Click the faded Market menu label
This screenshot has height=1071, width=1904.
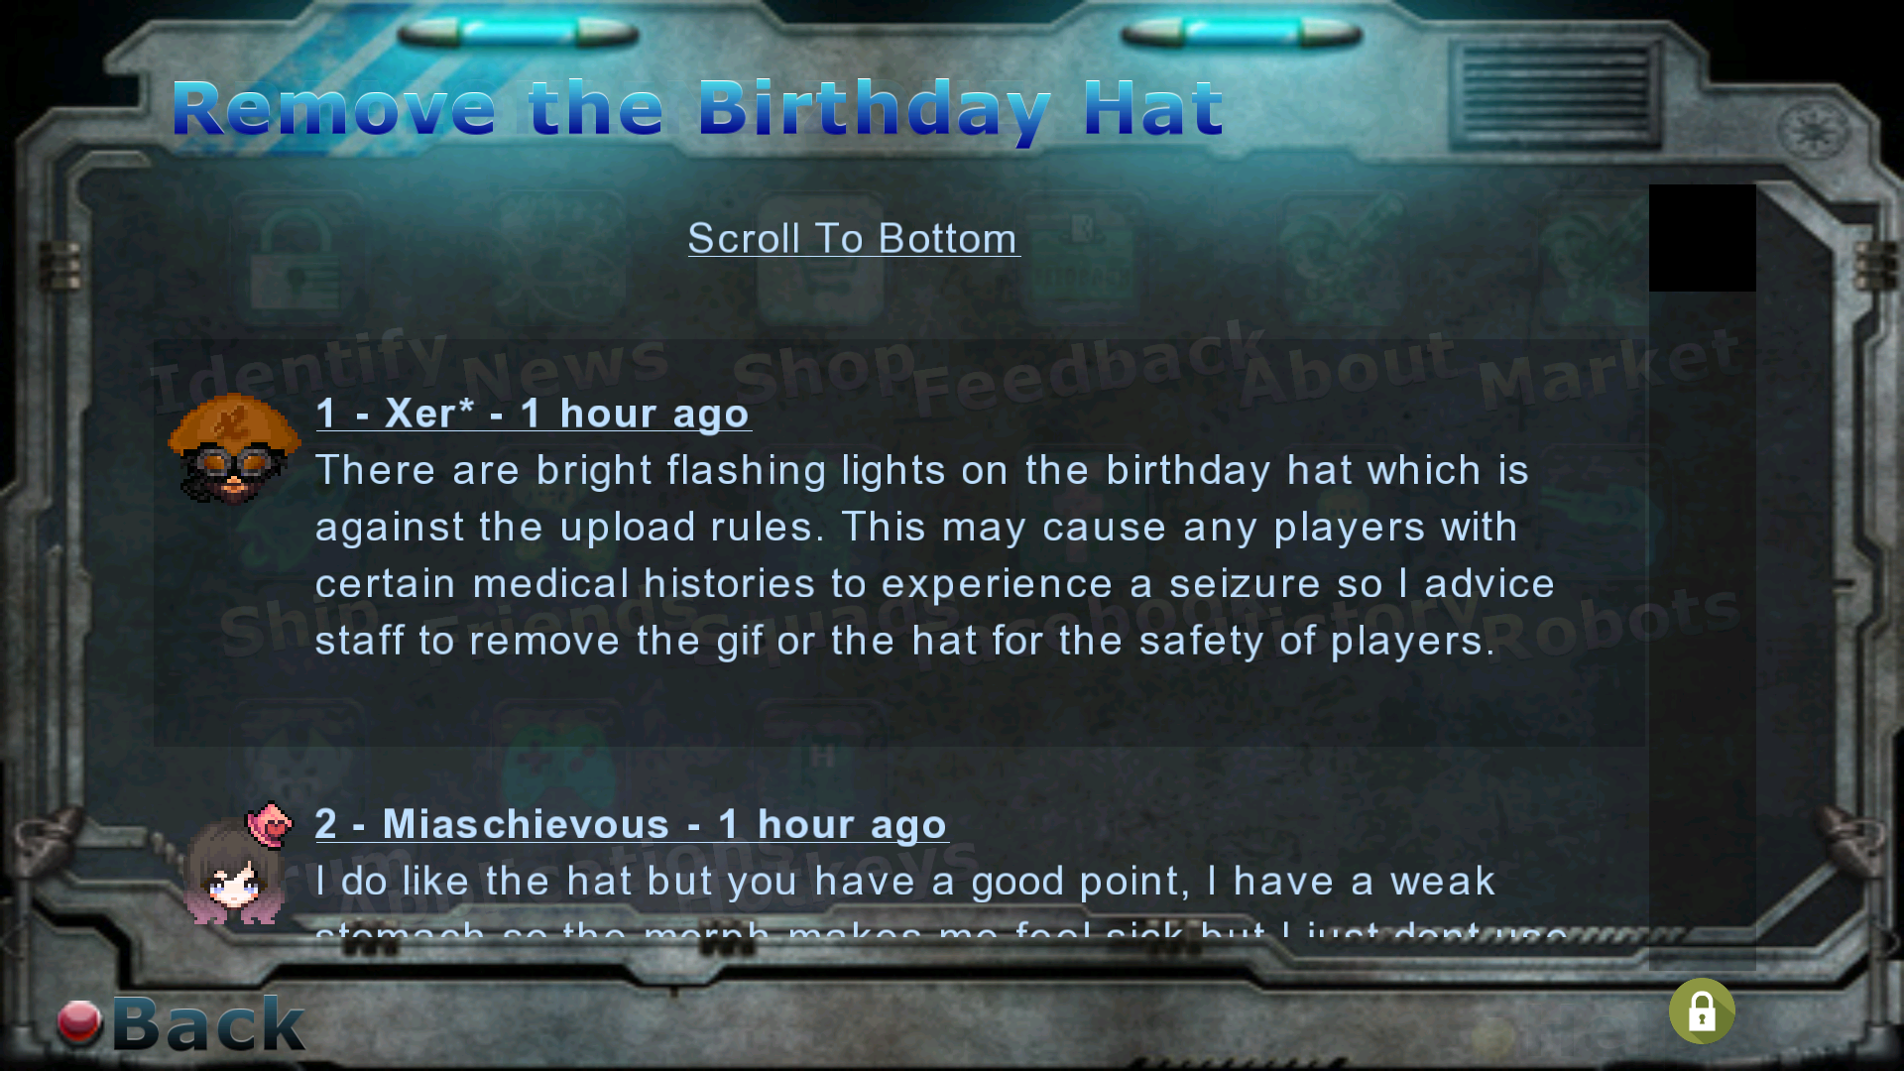(x=1608, y=367)
